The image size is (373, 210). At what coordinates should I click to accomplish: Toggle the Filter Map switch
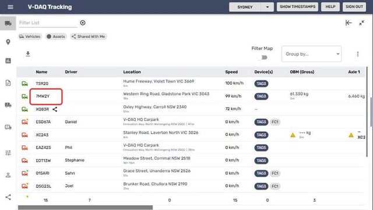click(262, 58)
